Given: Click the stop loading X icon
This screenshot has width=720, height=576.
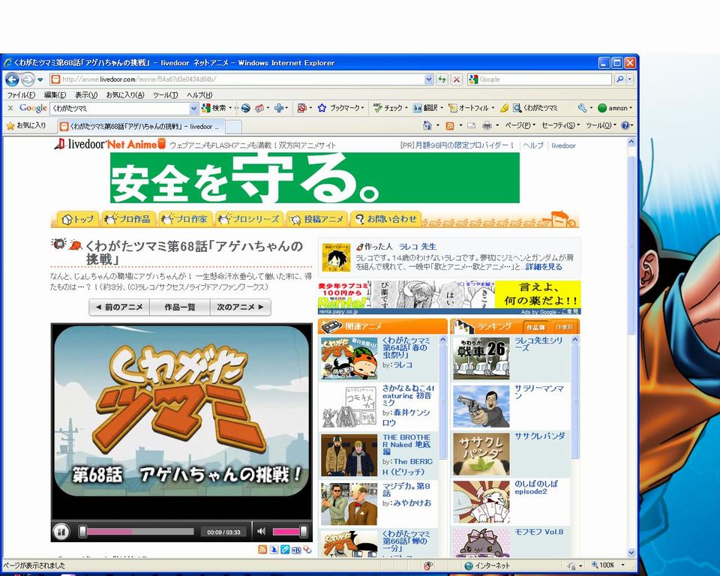Looking at the screenshot, I should coord(457,79).
